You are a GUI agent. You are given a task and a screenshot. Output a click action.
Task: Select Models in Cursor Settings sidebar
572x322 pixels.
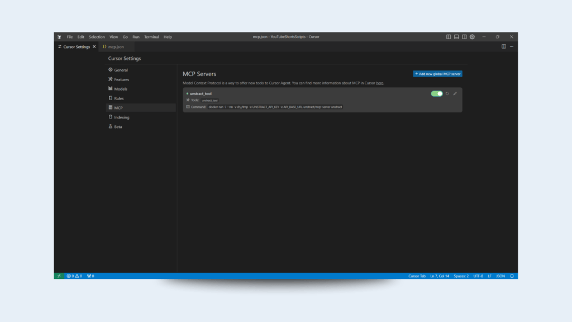(x=120, y=89)
